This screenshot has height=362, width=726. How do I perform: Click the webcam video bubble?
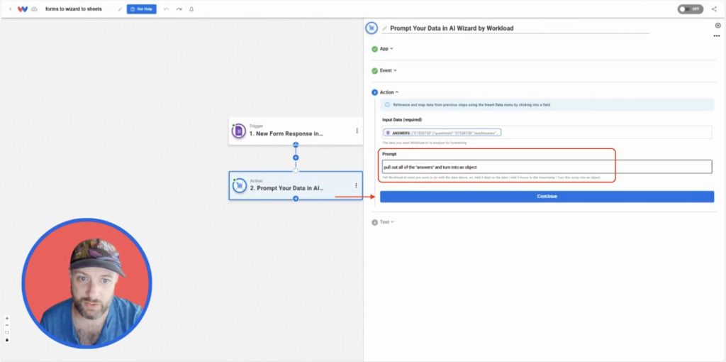coord(86,283)
